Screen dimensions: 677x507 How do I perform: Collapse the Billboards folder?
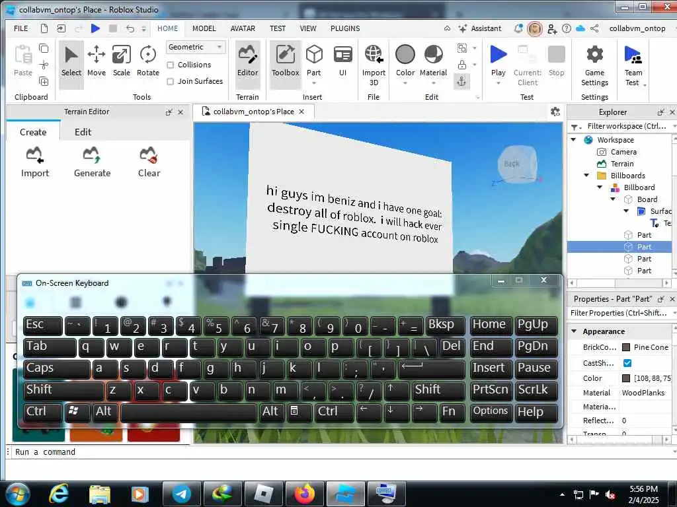click(586, 176)
